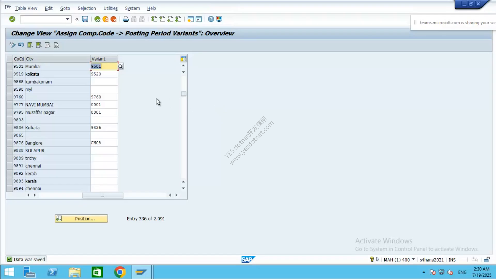Open the Table View menu
The height and width of the screenshot is (279, 496).
click(x=26, y=8)
